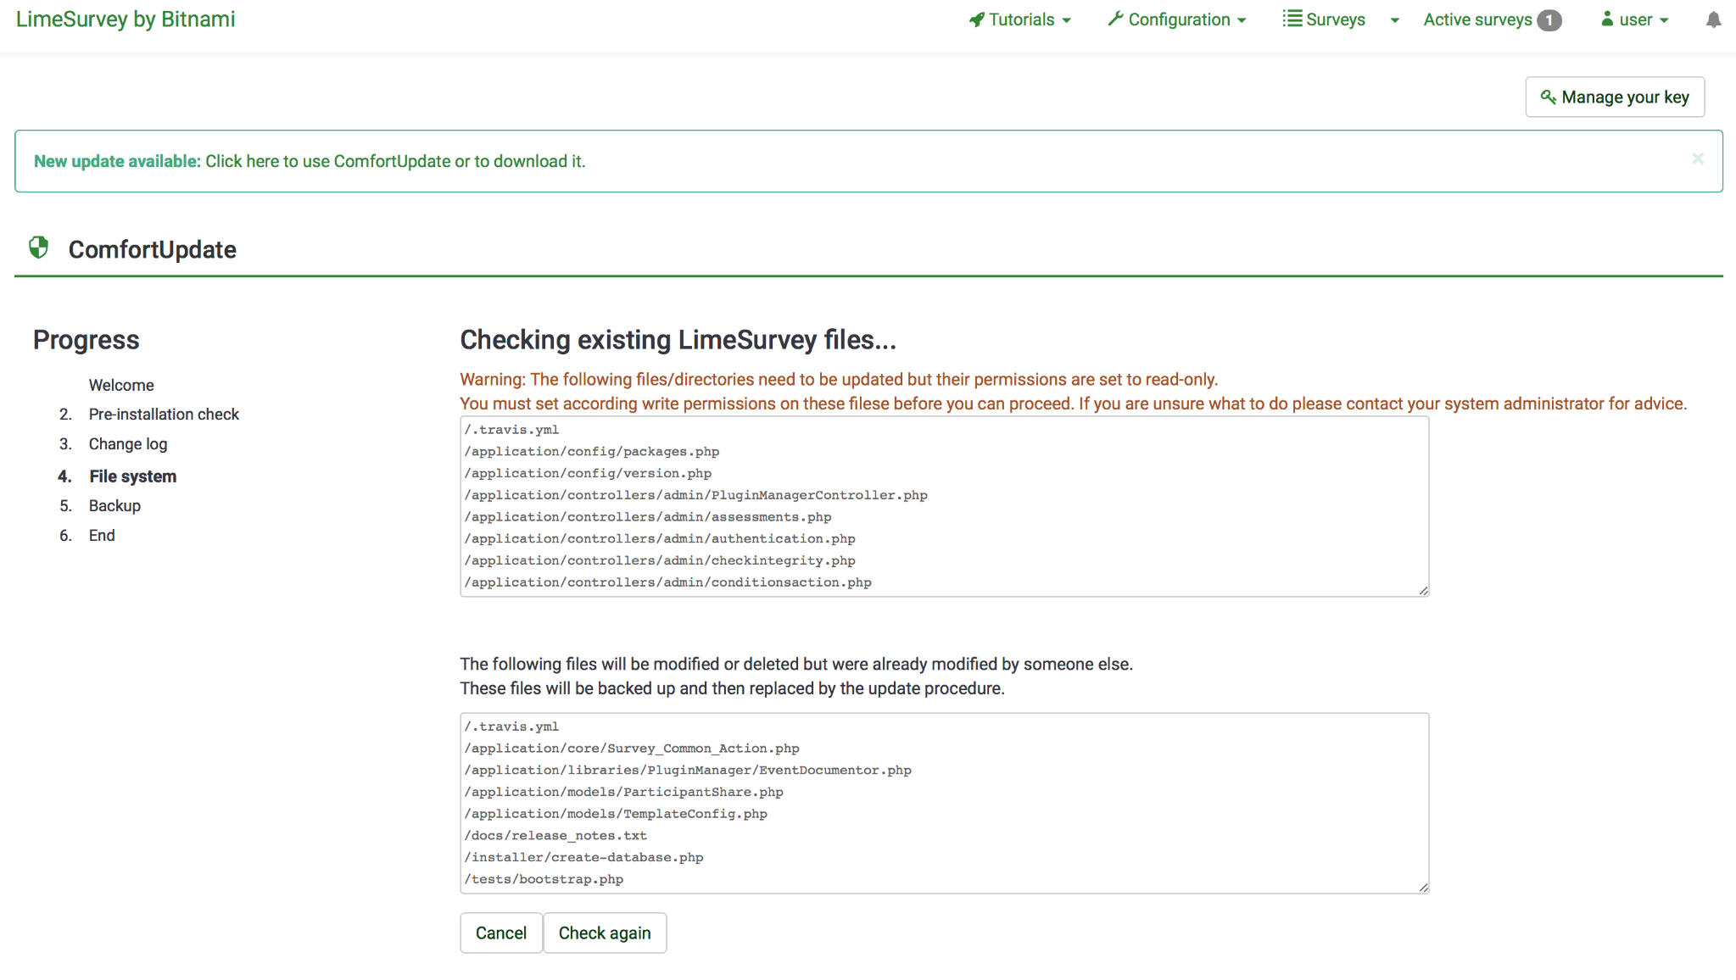Click the Active surveys count badge
The width and height of the screenshot is (1736, 980).
(1549, 20)
